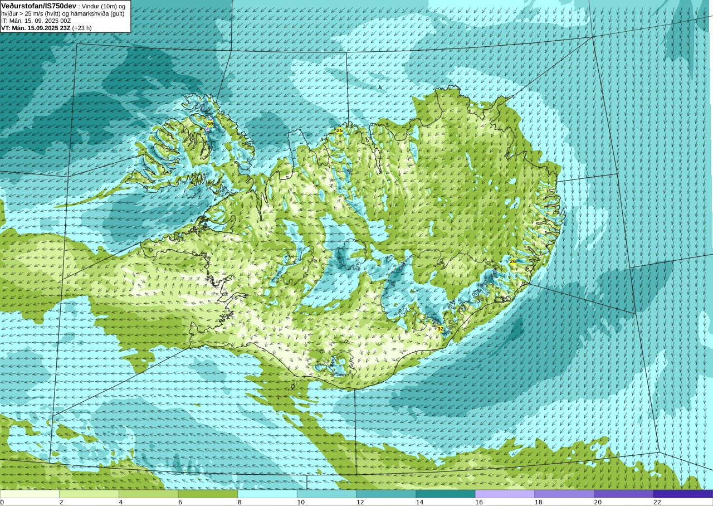Click the 'IT: Mán. 15. 09. 2025 00Z' line
The height and width of the screenshot is (506, 713).
point(36,21)
